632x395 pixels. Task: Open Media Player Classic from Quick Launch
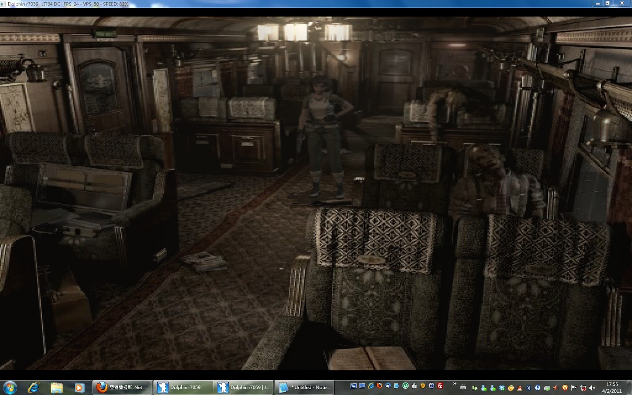414,386
